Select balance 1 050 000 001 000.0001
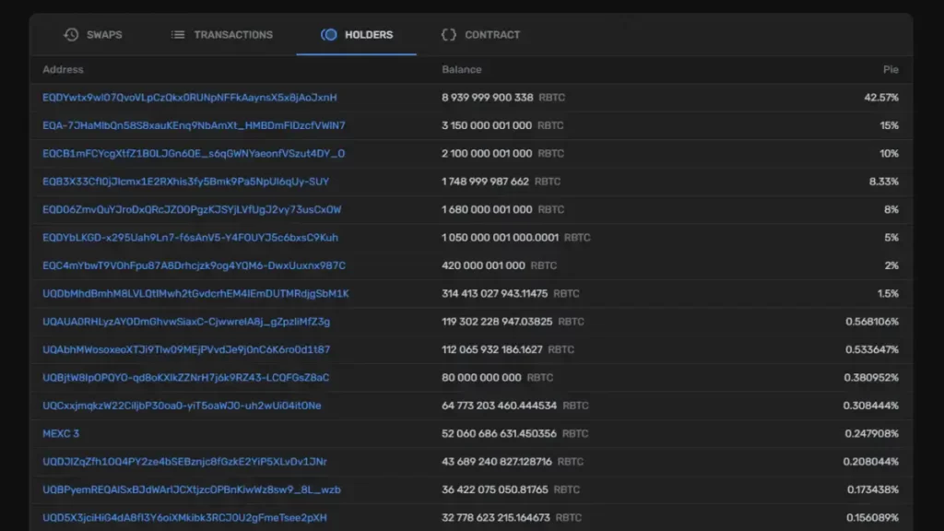The width and height of the screenshot is (944, 531). [x=500, y=237]
